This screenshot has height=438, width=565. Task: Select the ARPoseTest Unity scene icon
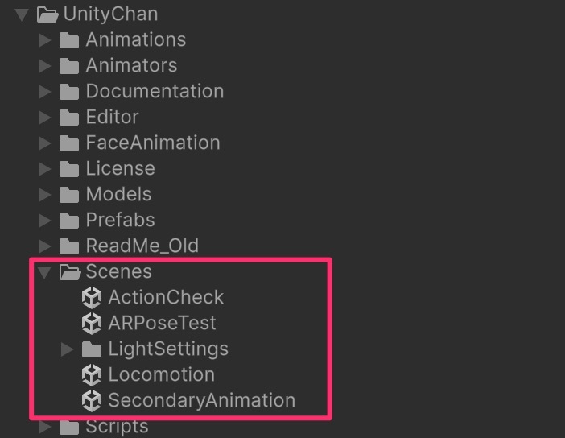(92, 323)
